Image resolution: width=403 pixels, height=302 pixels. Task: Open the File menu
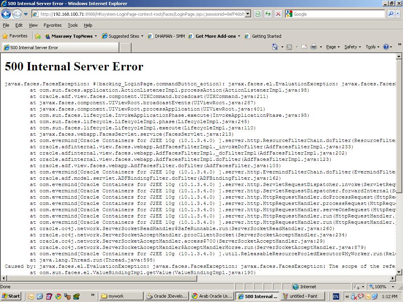(6, 25)
